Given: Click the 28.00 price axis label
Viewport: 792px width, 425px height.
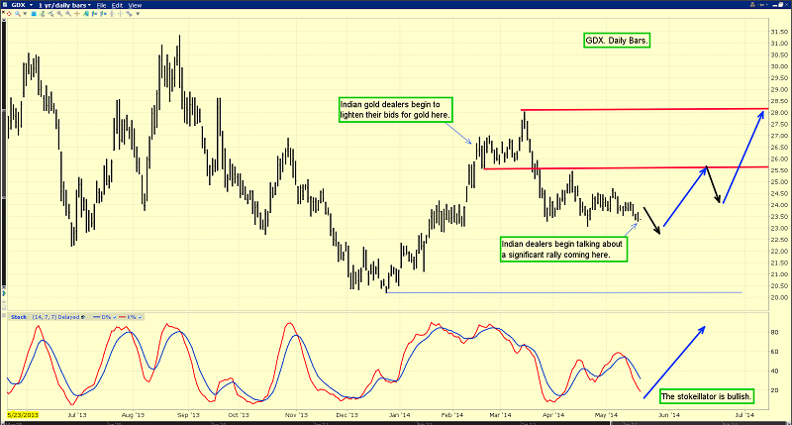Looking at the screenshot, I should pos(779,113).
